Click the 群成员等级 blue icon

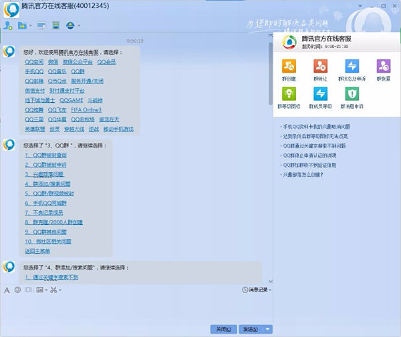click(x=320, y=93)
